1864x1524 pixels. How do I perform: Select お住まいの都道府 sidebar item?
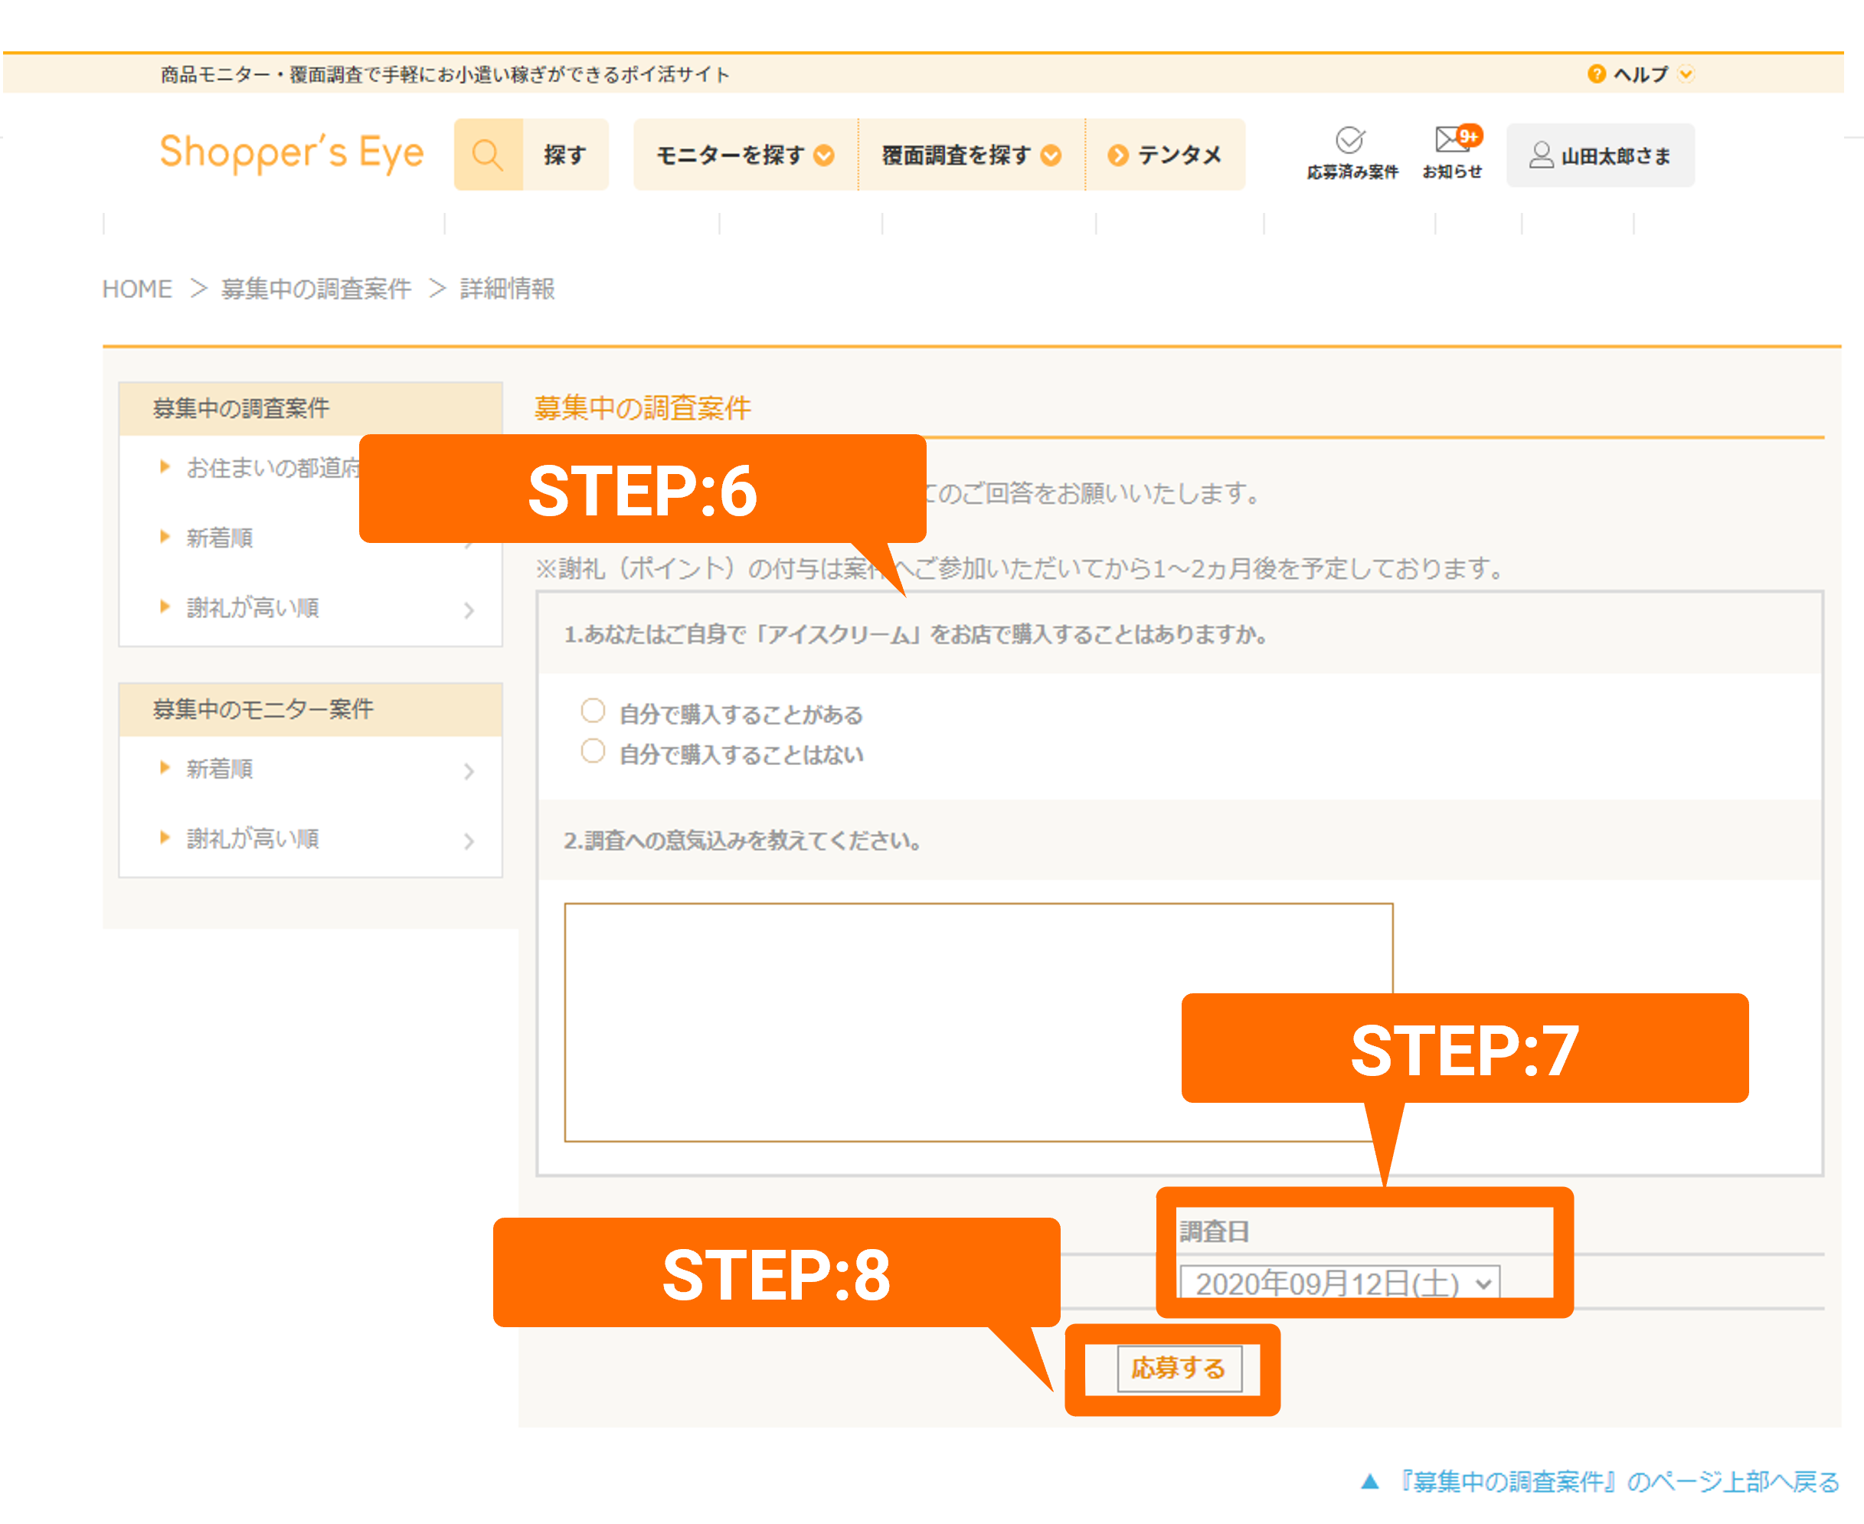pos(273,468)
